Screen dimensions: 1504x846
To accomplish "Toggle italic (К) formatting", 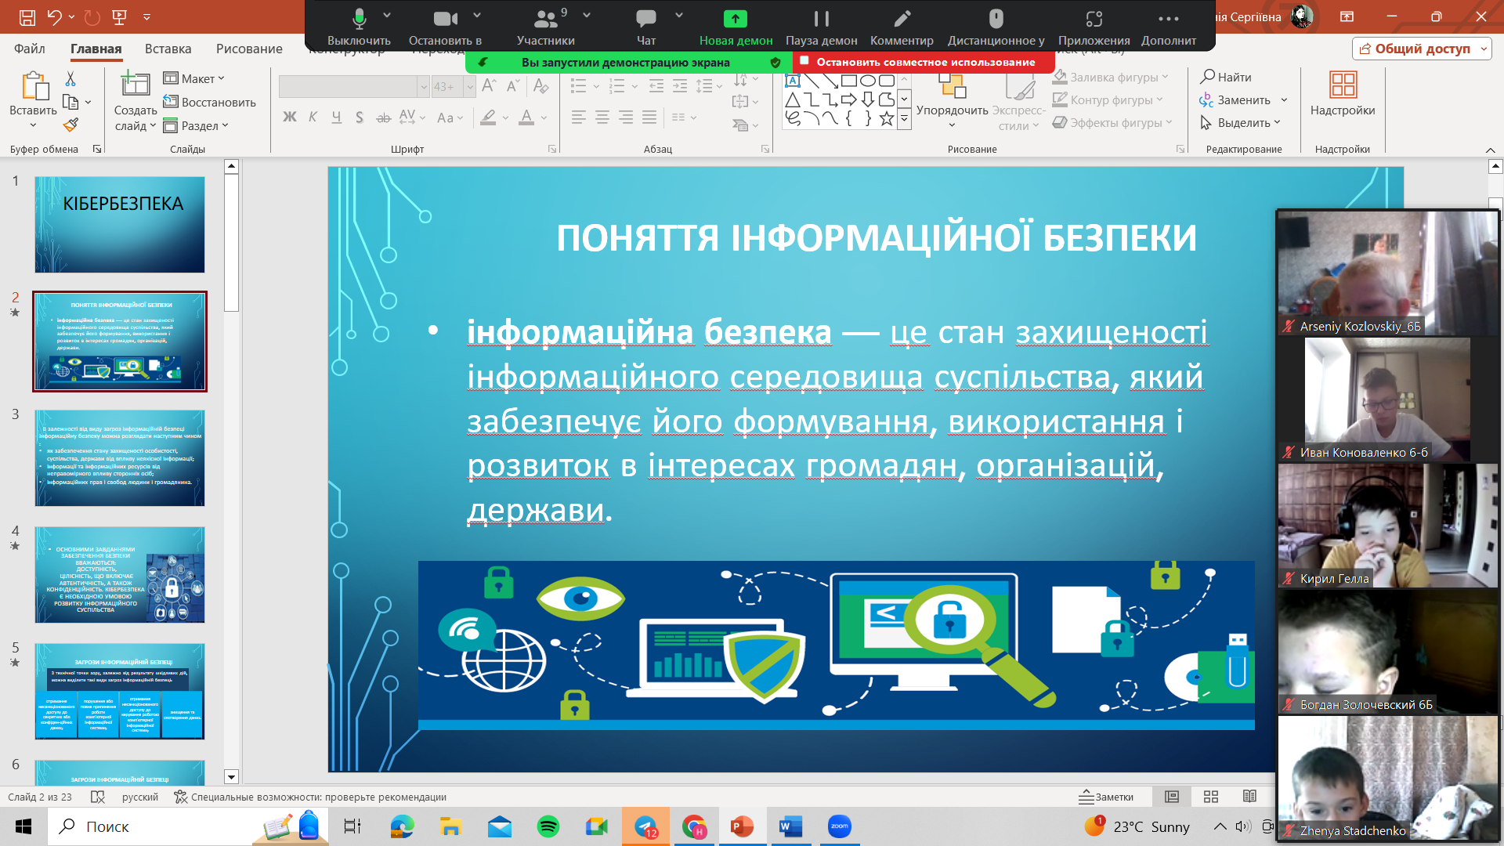I will coord(313,117).
